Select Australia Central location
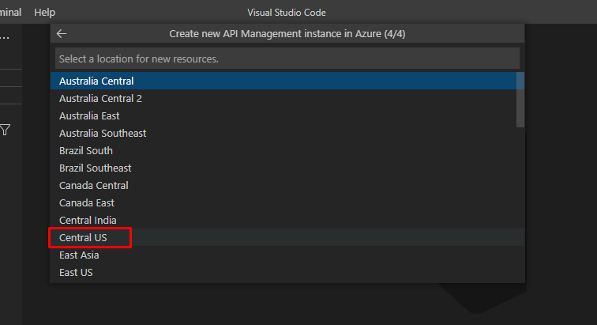597x325 pixels. [x=96, y=81]
